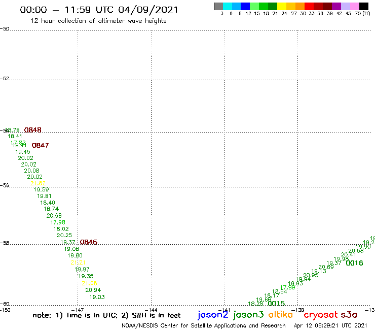This screenshot has height=330, width=375.
Task: Click the 19.81 wave height value
Action: [x=44, y=196]
